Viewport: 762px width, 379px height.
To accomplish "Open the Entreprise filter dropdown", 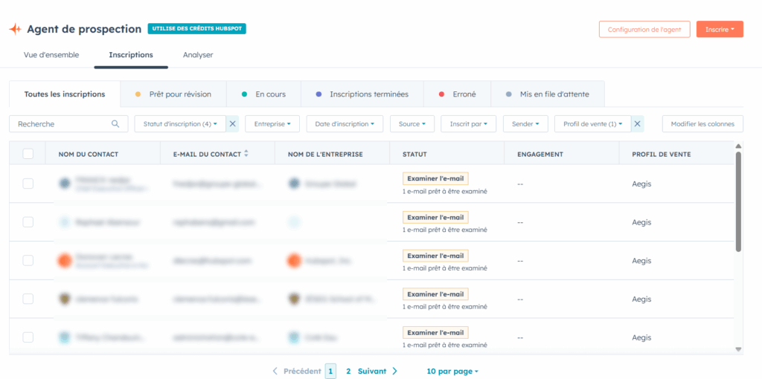I will (272, 124).
